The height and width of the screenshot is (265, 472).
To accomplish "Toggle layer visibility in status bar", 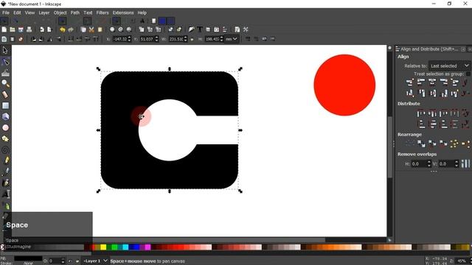I will pos(70,261).
